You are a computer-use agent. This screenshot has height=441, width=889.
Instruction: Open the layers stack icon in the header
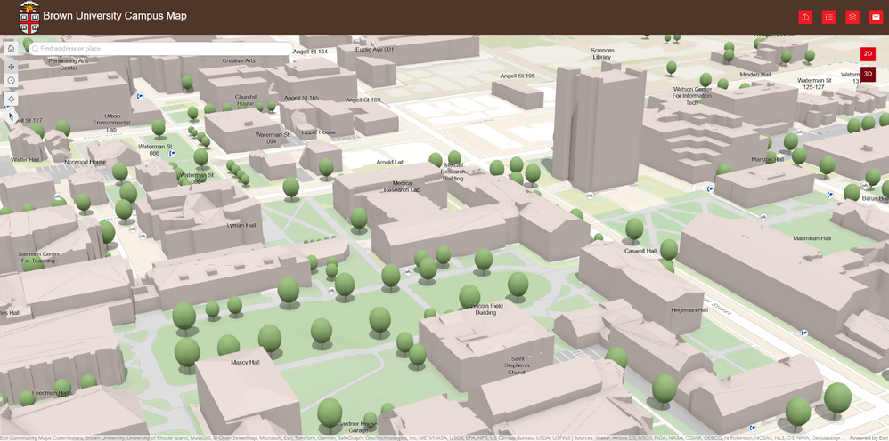[852, 17]
